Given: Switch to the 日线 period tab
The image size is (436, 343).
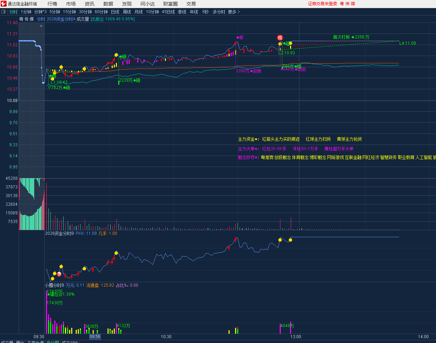Looking at the screenshot, I should (x=115, y=12).
